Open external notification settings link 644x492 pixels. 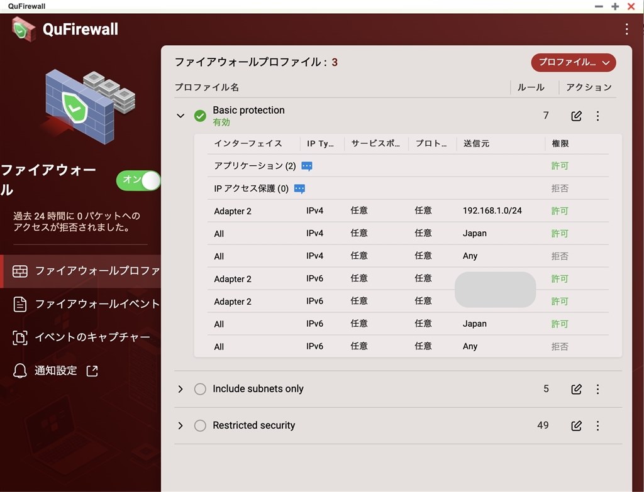(x=92, y=371)
